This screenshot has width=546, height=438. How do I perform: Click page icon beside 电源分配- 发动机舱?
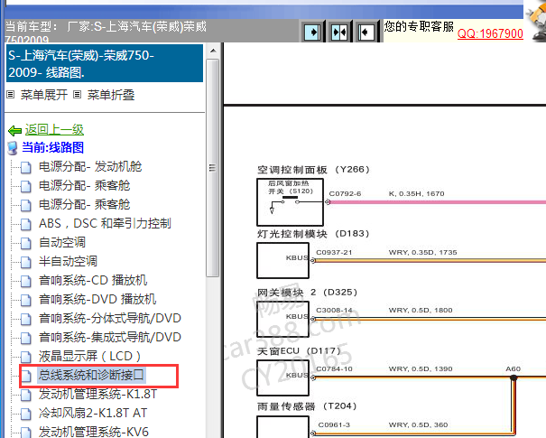tap(26, 168)
